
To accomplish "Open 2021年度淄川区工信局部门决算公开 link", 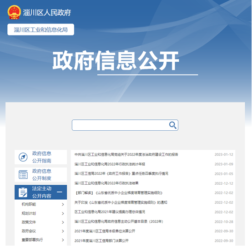I will pyautogui.click(x=101, y=241).
